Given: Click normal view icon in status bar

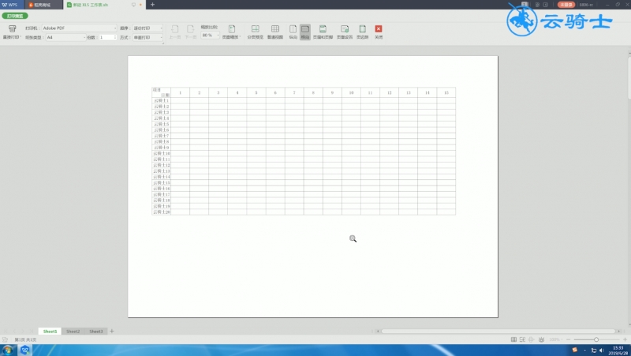Looking at the screenshot, I should (513, 339).
